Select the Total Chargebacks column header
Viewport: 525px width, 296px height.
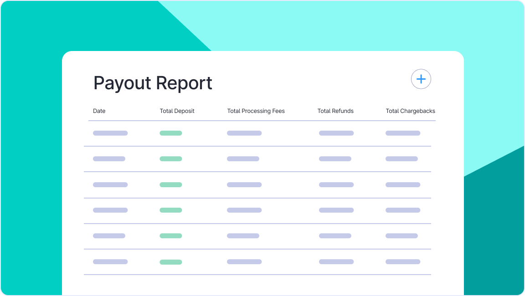point(411,111)
